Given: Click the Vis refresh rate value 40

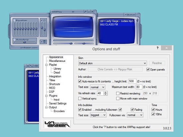Looking at the screenshot, I should coord(100,93).
